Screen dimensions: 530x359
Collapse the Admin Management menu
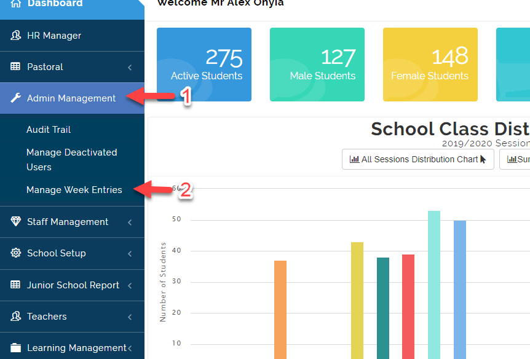coord(72,98)
